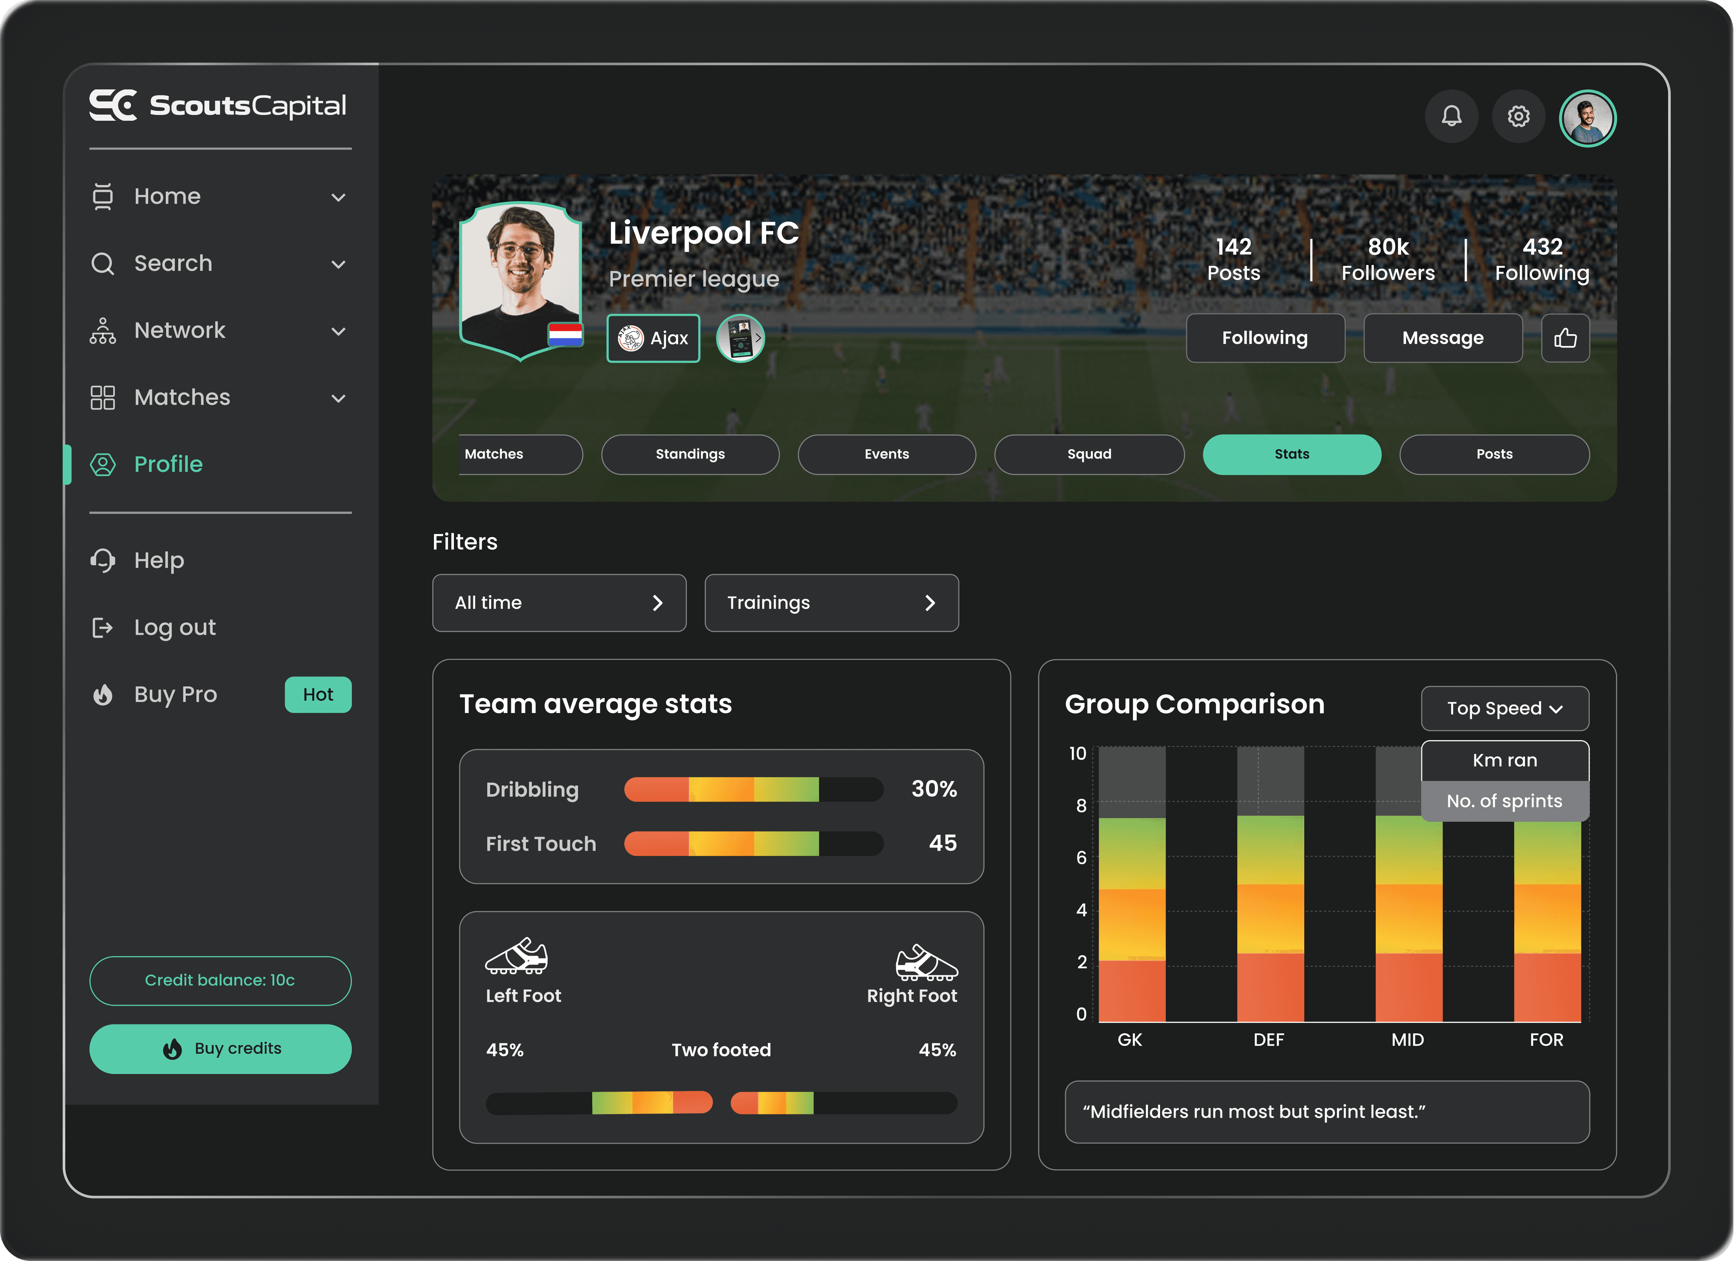Viewport: 1736px width, 1261px height.
Task: Click the Log out icon
Action: 103,628
